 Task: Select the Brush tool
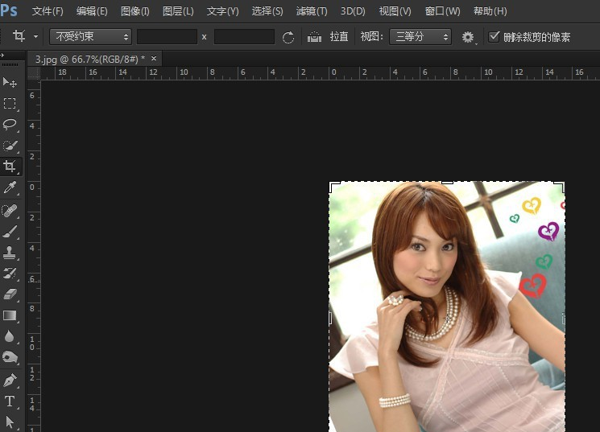[x=10, y=232]
